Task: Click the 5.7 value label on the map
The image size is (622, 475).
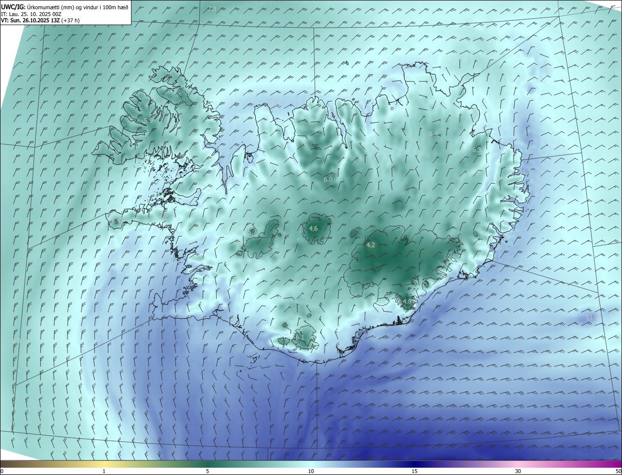Action: click(x=252, y=233)
